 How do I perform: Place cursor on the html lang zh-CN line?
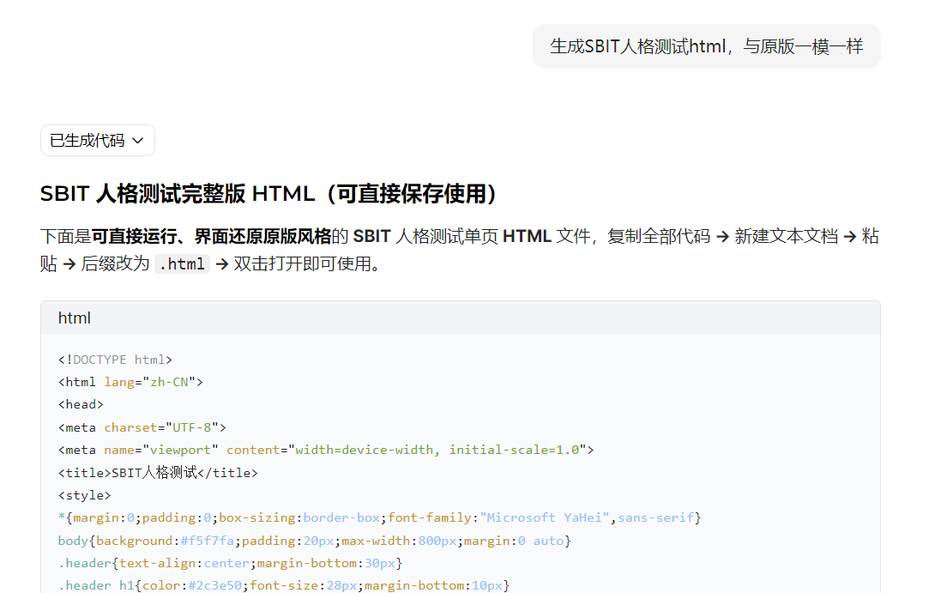tap(130, 382)
